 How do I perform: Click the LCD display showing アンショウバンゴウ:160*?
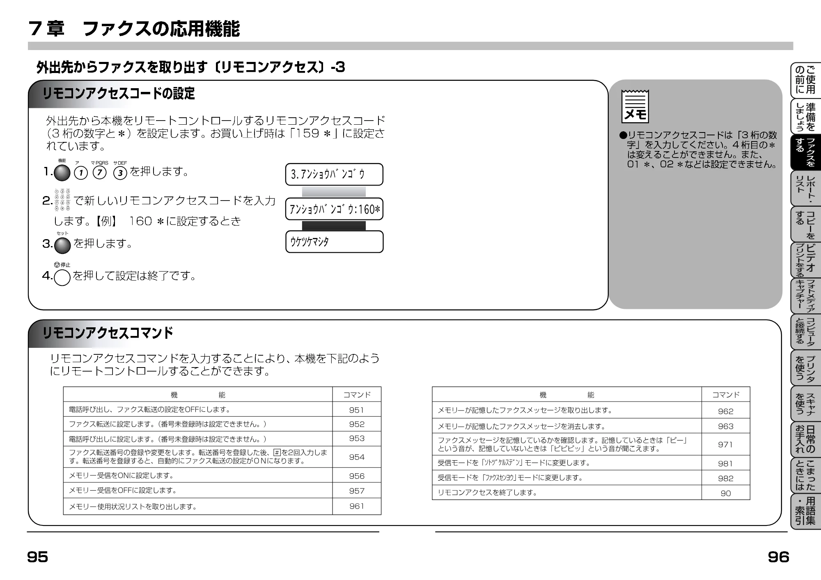334,209
